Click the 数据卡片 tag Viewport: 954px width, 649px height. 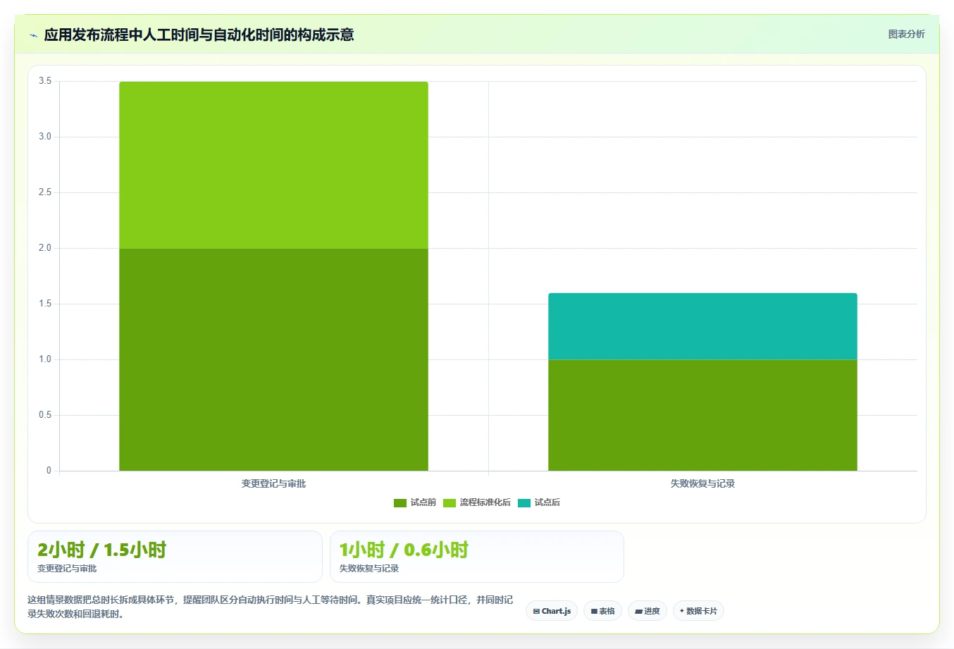(x=698, y=611)
